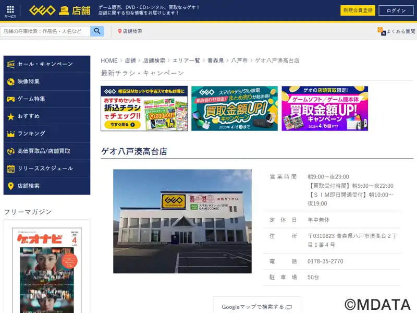Viewport: 417px width, 313px height.
Task: Click the external link icon beside Googleマップで検索する
Action: 289,307
